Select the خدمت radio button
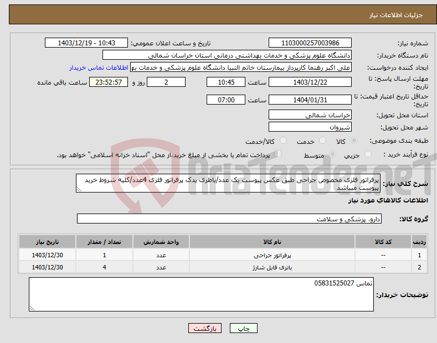The image size is (437, 343). 322,141
